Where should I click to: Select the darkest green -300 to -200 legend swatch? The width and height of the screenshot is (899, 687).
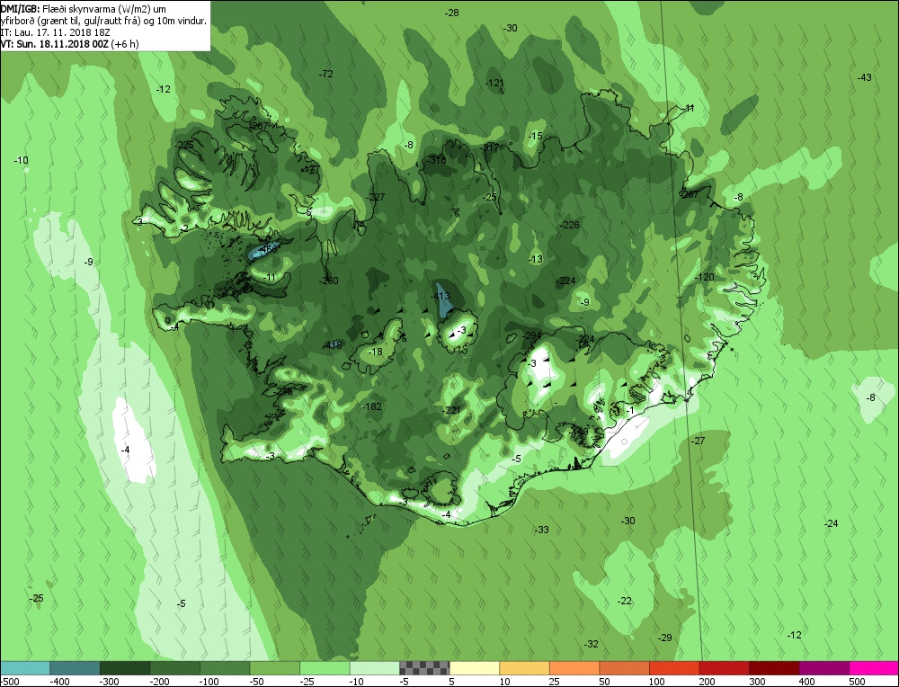click(125, 668)
